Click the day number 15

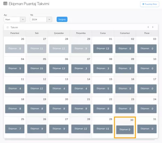pos(110,79)
